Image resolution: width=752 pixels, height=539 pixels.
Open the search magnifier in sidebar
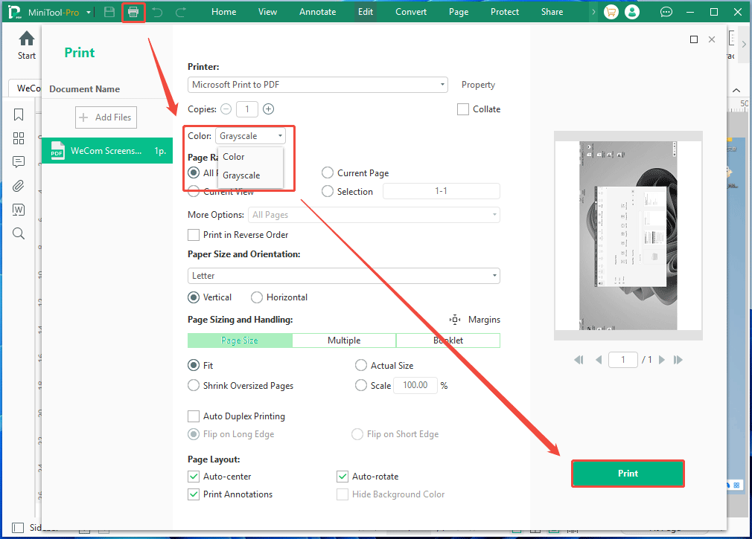pyautogui.click(x=19, y=233)
